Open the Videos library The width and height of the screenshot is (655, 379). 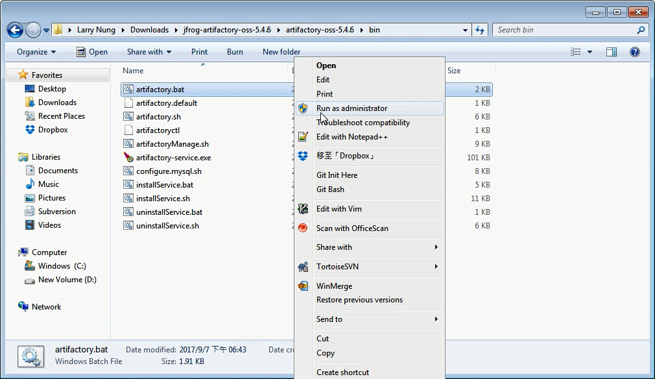(x=49, y=225)
